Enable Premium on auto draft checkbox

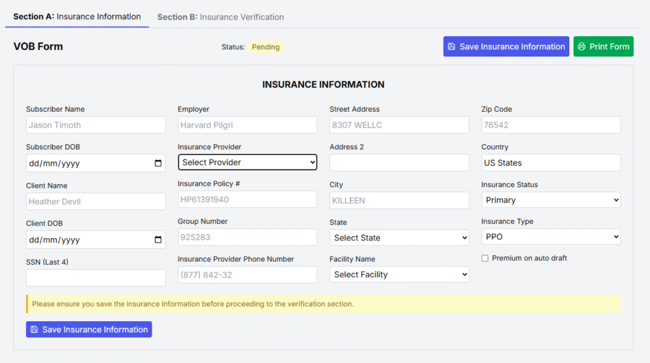point(485,258)
